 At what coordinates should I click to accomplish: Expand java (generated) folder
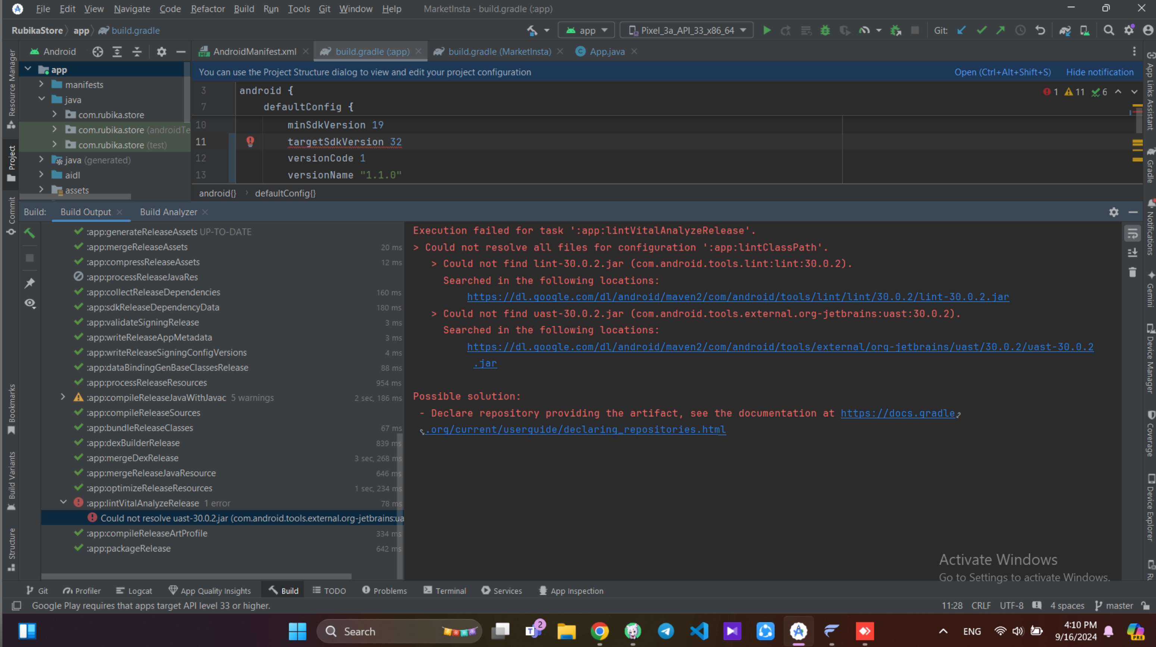pyautogui.click(x=41, y=159)
